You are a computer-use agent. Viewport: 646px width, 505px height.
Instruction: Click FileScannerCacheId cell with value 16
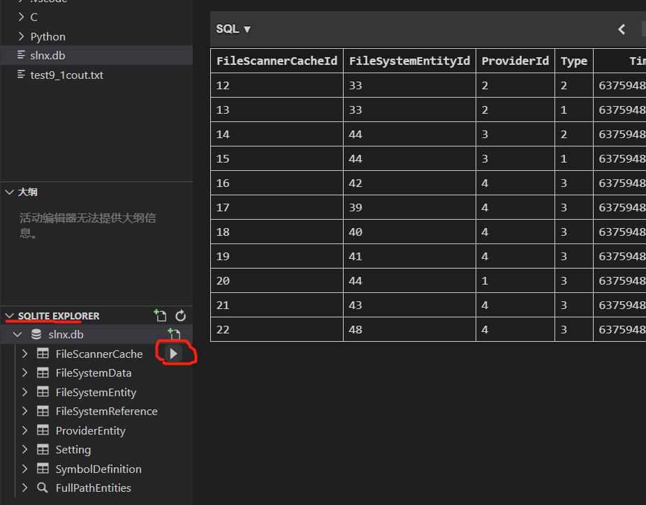(x=277, y=183)
